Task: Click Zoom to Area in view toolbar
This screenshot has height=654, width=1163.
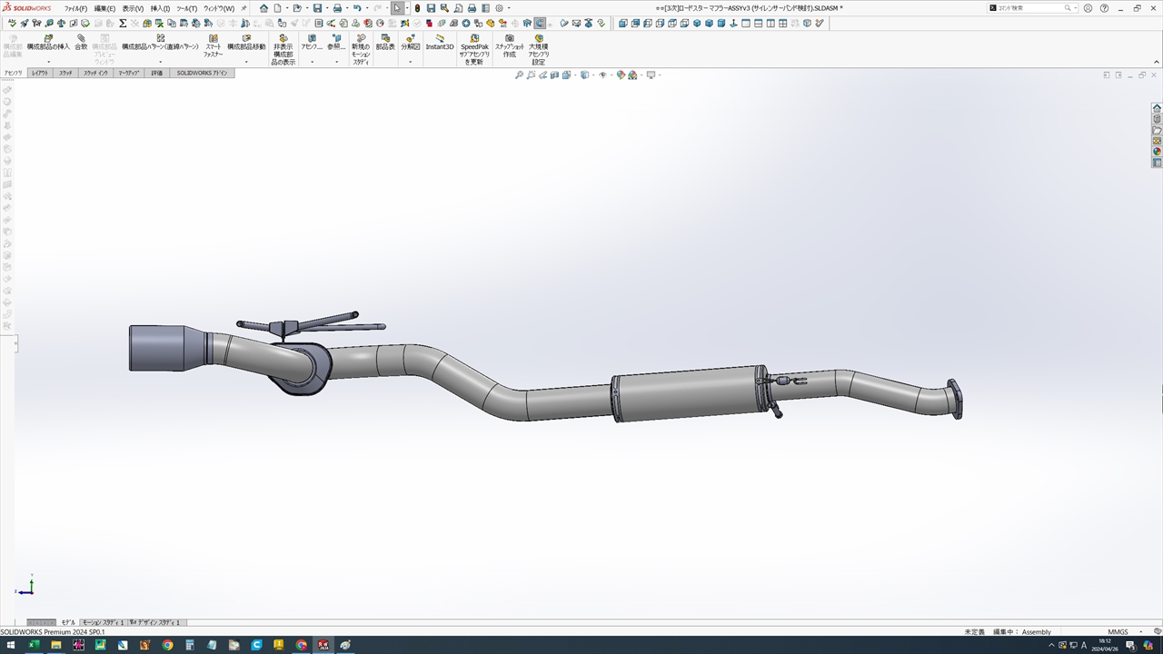Action: [x=531, y=75]
